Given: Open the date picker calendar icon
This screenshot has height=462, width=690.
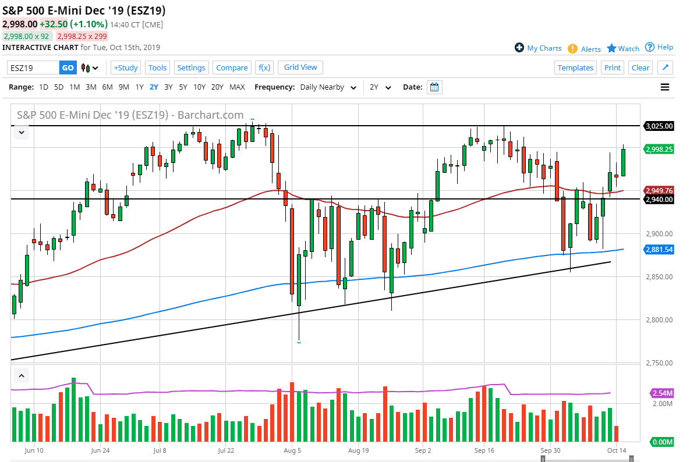Looking at the screenshot, I should coord(433,87).
